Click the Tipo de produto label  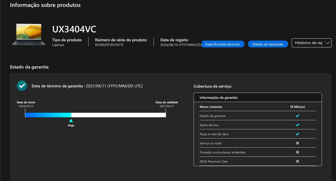(x=67, y=40)
